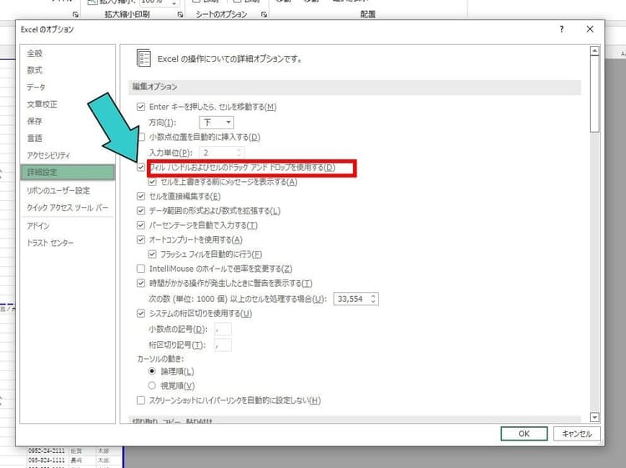The image size is (626, 468).
Task: Click the 桁区切り記号 input field
Action: pos(223,345)
